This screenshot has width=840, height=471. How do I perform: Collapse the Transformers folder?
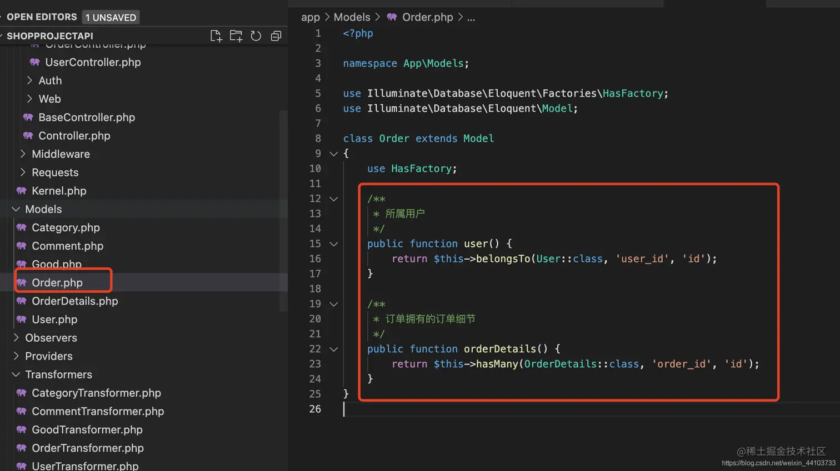pyautogui.click(x=58, y=374)
